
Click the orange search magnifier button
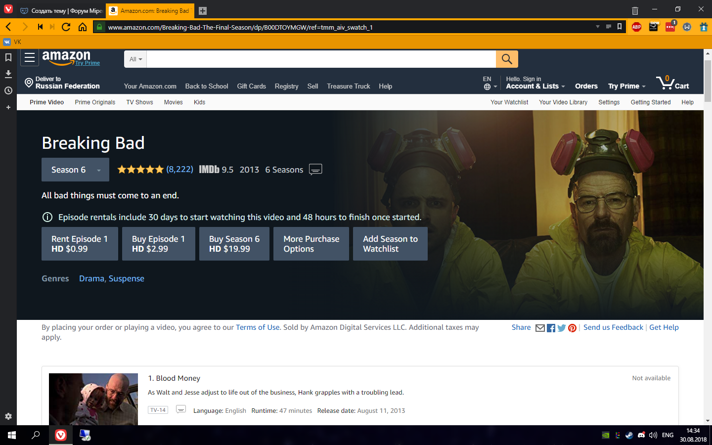point(507,59)
